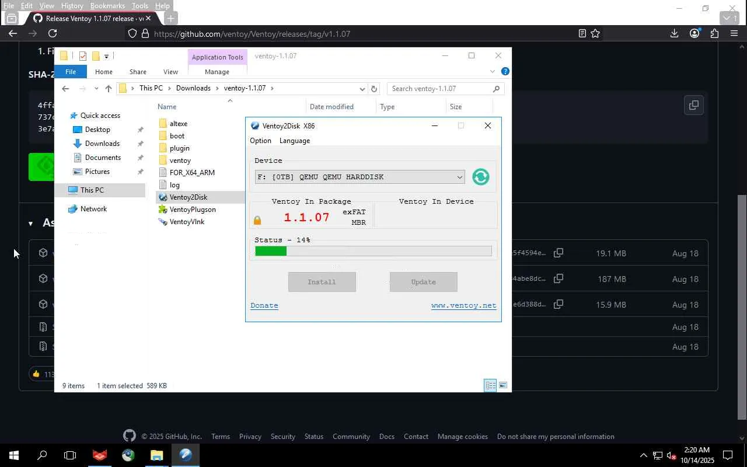Switch Explorer to details view
Screen dimensions: 747x467
490,385
